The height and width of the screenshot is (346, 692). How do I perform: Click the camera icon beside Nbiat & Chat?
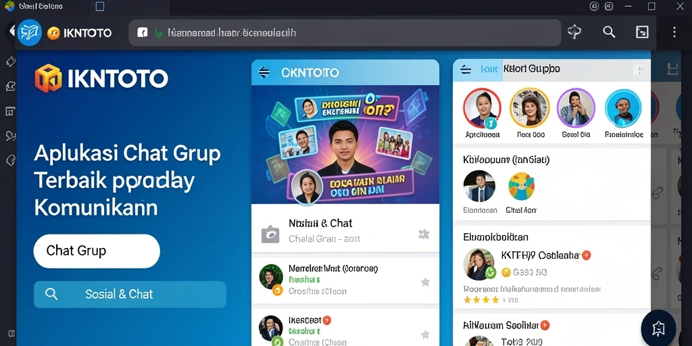(x=270, y=234)
